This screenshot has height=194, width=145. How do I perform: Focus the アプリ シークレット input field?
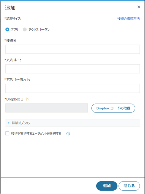[x=73, y=88]
